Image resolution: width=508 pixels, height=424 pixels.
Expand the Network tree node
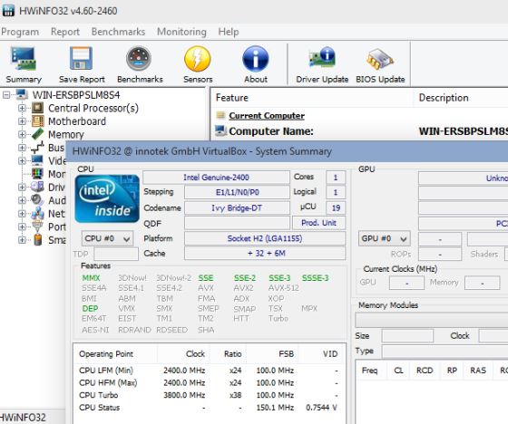[22, 214]
